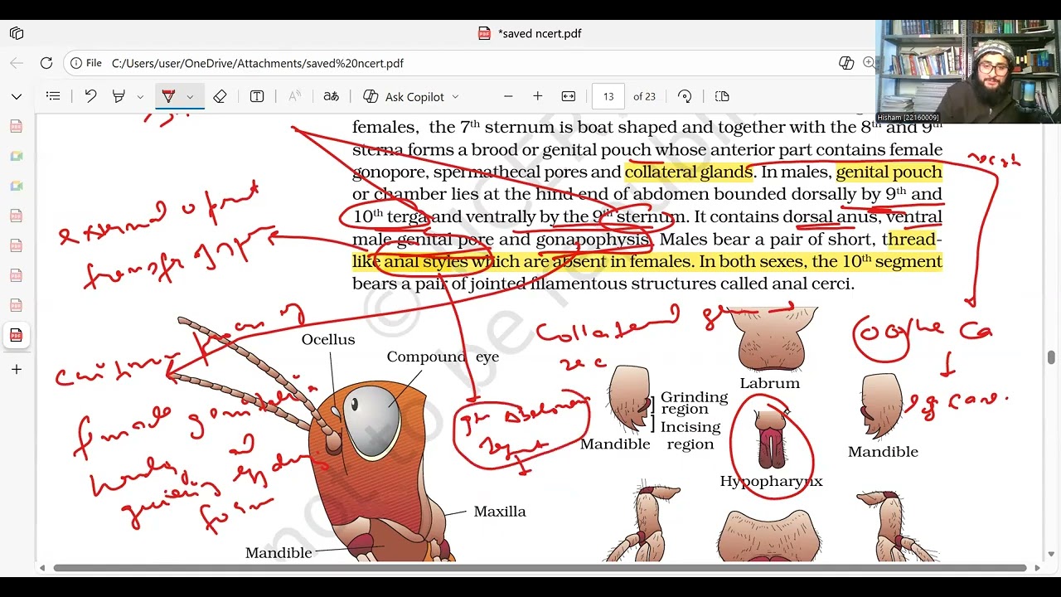The width and height of the screenshot is (1061, 597).
Task: Click the page number field showing 13
Action: click(608, 96)
